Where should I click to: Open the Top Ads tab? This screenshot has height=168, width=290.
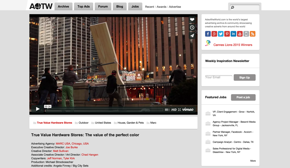click(x=84, y=6)
